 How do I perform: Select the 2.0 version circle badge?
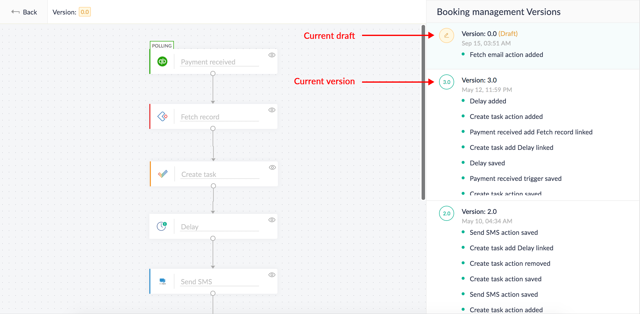coord(446,213)
